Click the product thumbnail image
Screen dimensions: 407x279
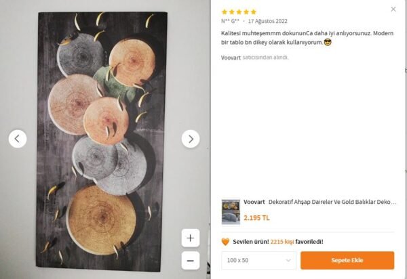click(x=231, y=211)
